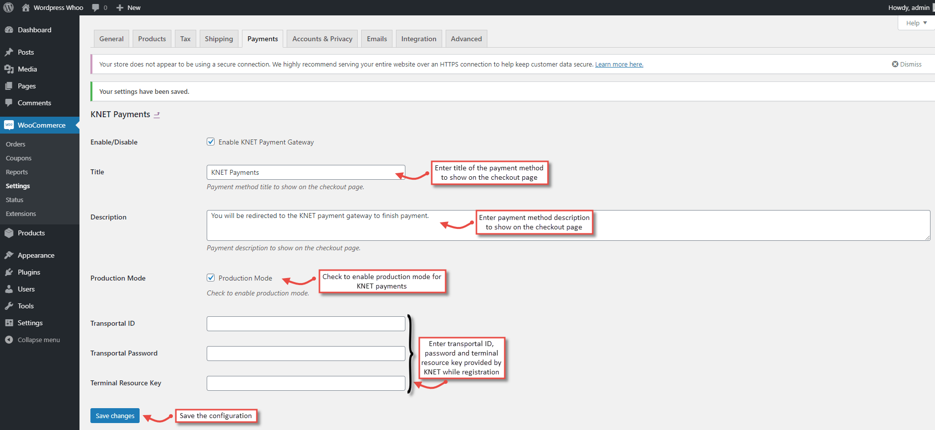Click the Plugins plug icon
The height and width of the screenshot is (430, 935).
click(9, 272)
